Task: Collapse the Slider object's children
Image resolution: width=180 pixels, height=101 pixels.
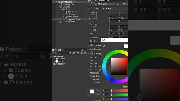Action: point(61,9)
